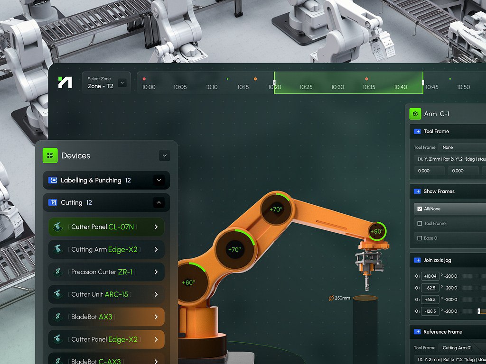Click the Labelling & Punching category icon
Image resolution: width=486 pixels, height=364 pixels.
[x=53, y=180]
